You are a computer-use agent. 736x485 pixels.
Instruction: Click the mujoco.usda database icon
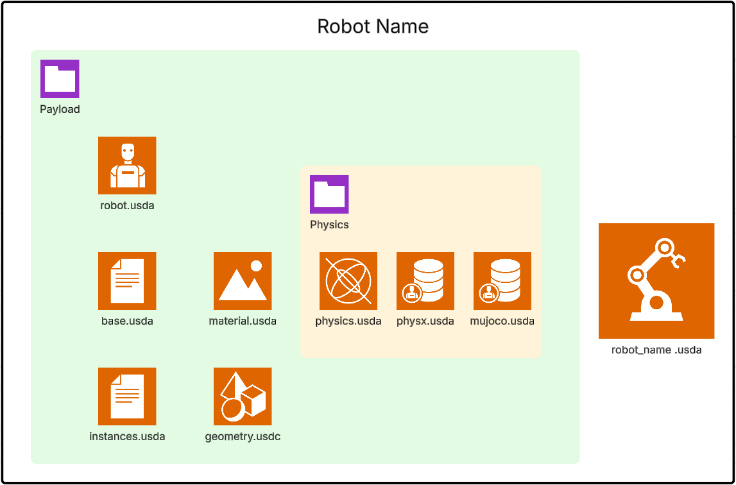[502, 281]
